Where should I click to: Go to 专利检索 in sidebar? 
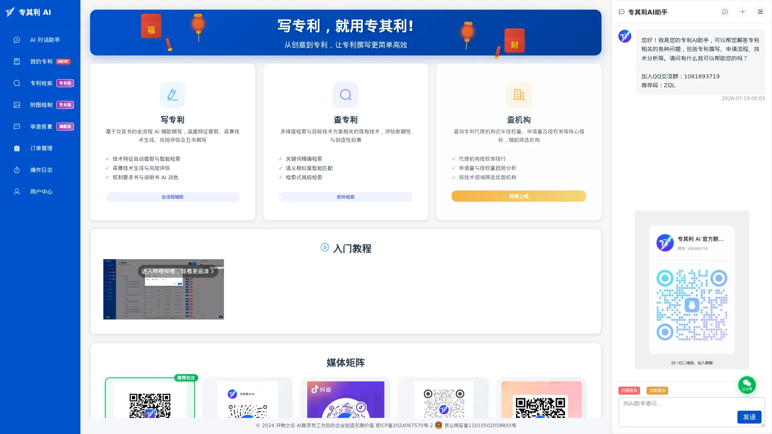click(x=40, y=83)
